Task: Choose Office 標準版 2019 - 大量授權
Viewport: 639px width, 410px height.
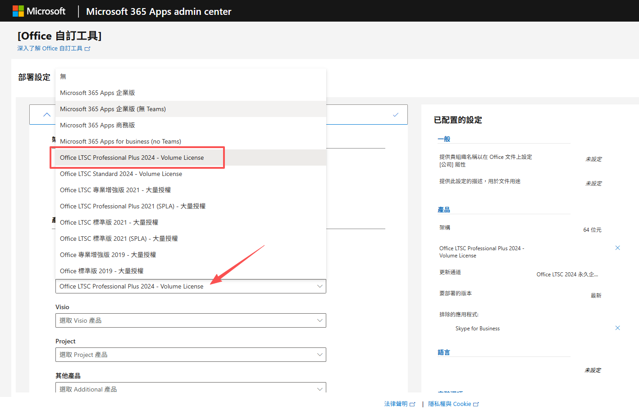Action: [191, 271]
